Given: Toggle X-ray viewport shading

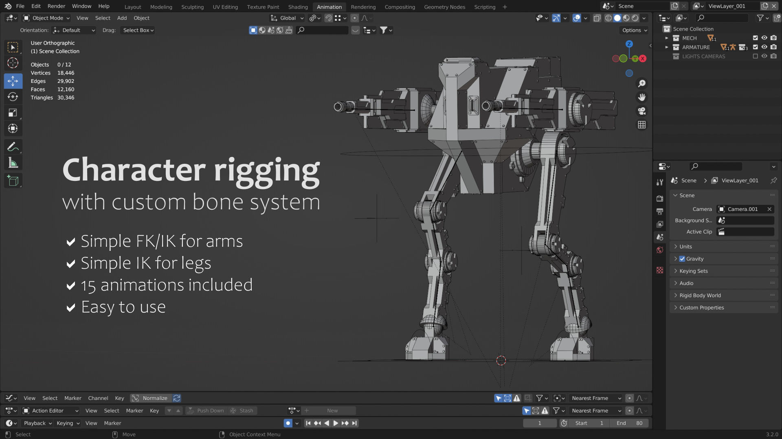Looking at the screenshot, I should point(597,18).
